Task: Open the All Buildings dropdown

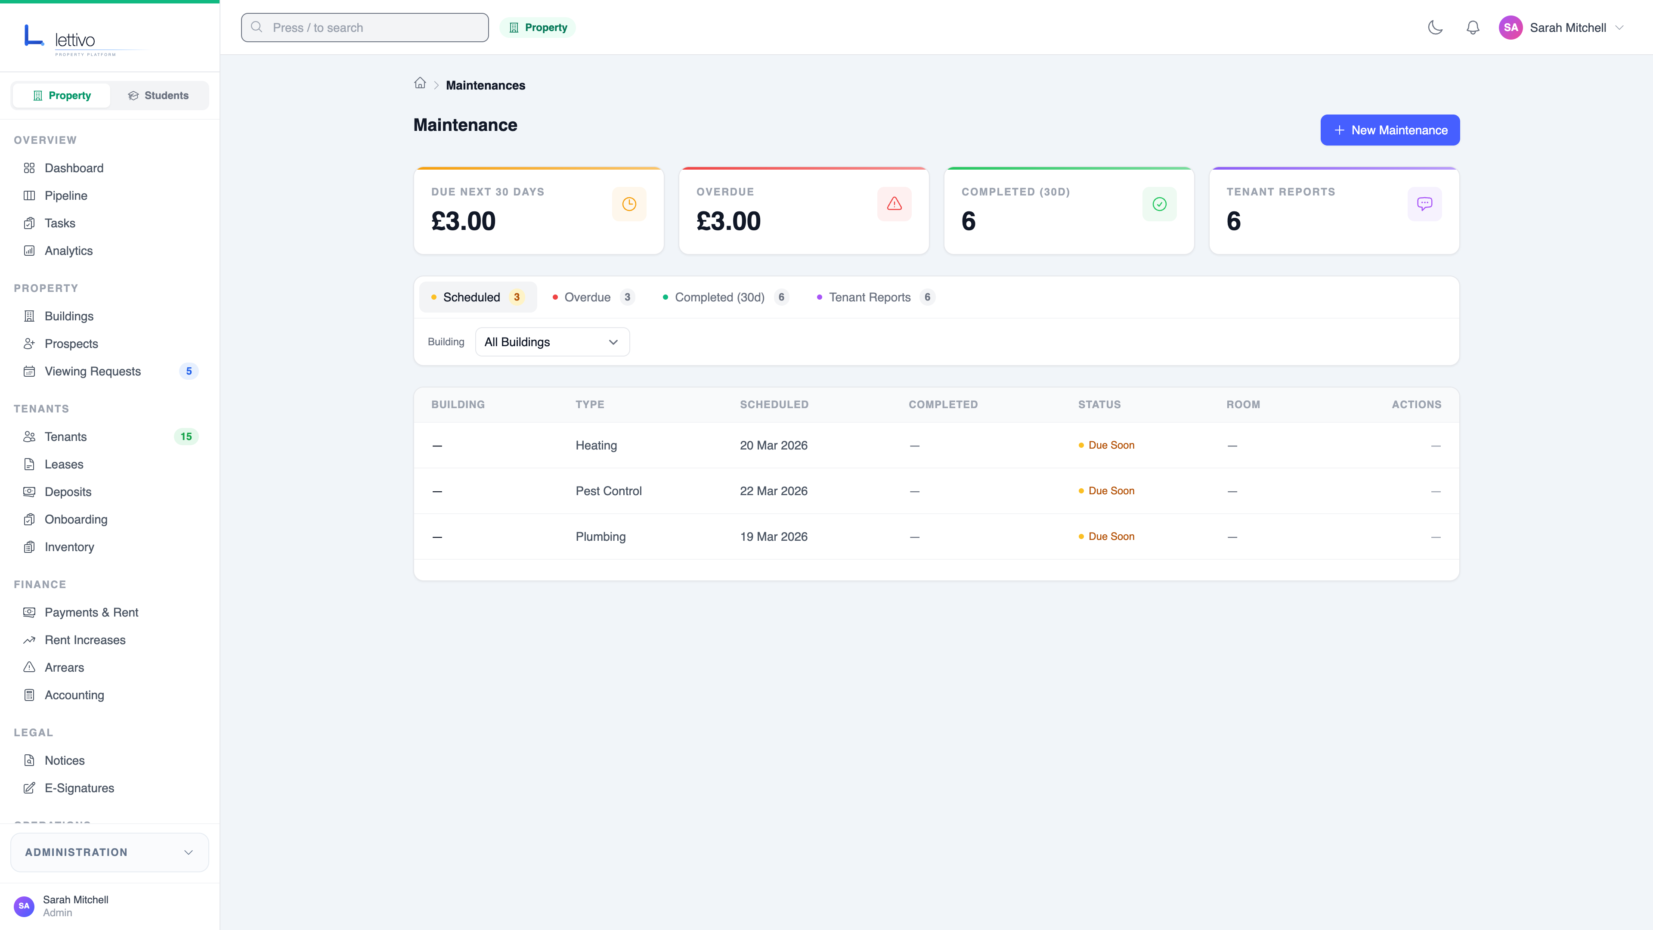Action: tap(551, 341)
